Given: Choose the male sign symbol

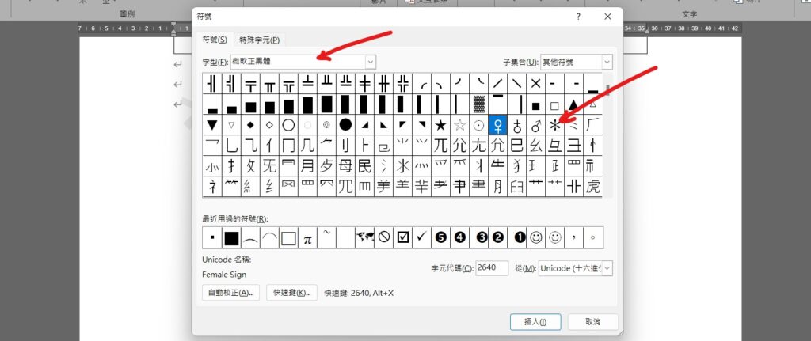Looking at the screenshot, I should (536, 125).
